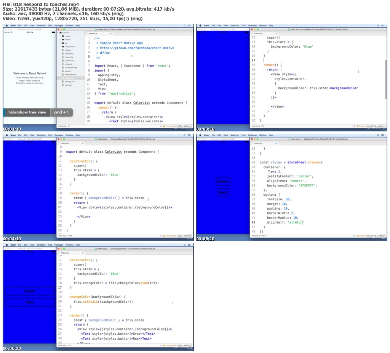Click the title bar file icon in the 00:03:10 frame

click(x=289, y=29)
